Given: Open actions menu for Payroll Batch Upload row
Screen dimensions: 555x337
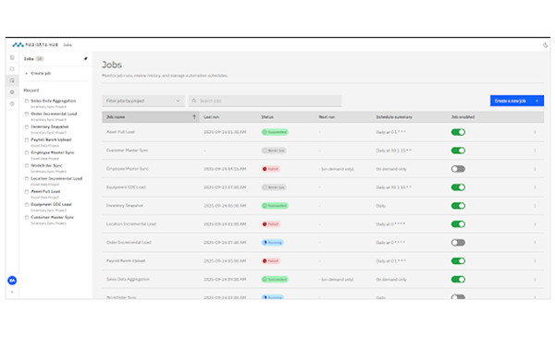Looking at the screenshot, I should [x=535, y=261].
